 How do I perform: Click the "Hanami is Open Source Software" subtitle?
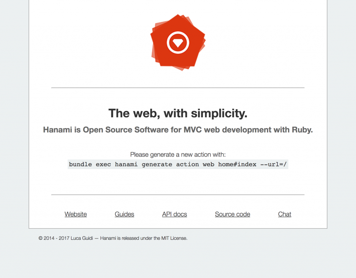coord(178,129)
